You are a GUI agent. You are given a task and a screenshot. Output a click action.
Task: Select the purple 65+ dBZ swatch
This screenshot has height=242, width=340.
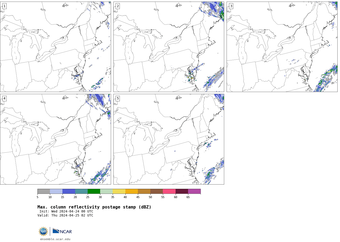click(194, 191)
